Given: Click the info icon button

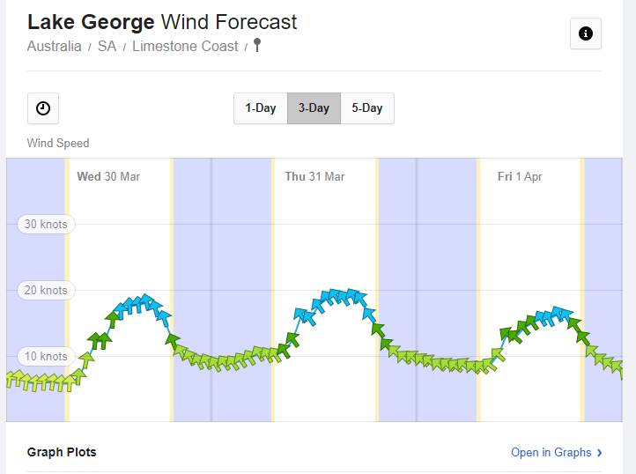Looking at the screenshot, I should [x=586, y=34].
